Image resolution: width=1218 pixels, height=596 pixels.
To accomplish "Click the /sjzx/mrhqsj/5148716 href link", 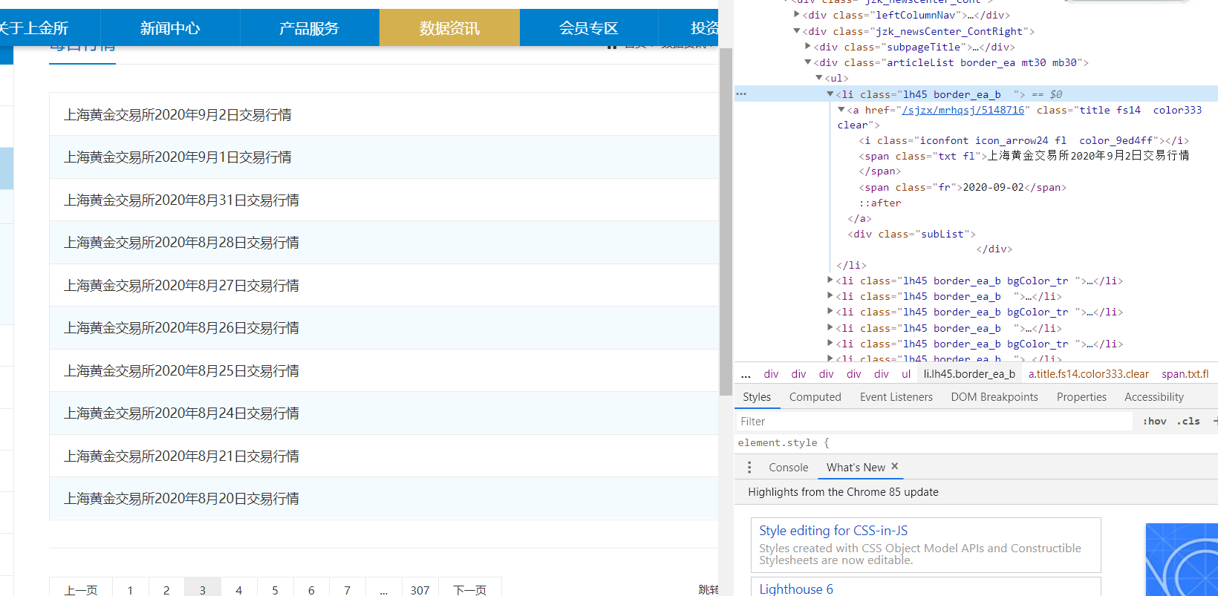I will click(963, 110).
